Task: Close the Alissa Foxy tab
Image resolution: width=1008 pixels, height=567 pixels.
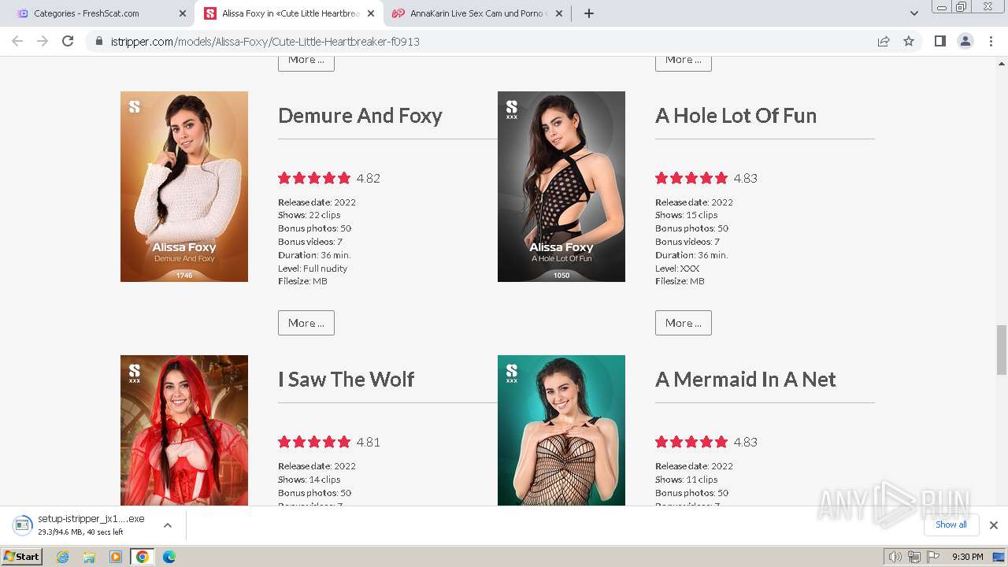Action: point(371,13)
